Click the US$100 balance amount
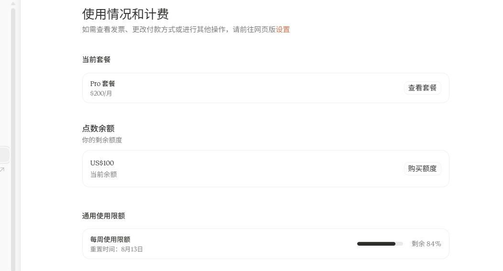Image resolution: width=503 pixels, height=271 pixels. point(102,163)
